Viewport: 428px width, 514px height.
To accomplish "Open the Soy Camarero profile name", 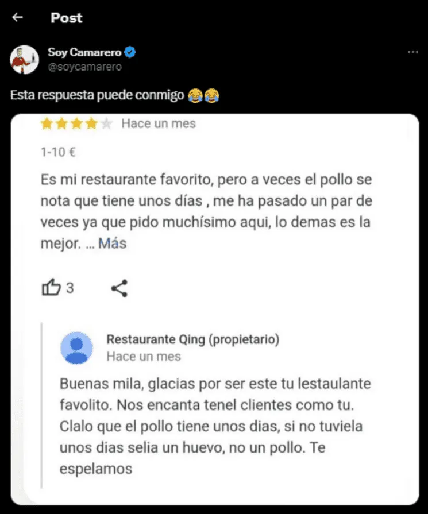I will [85, 53].
